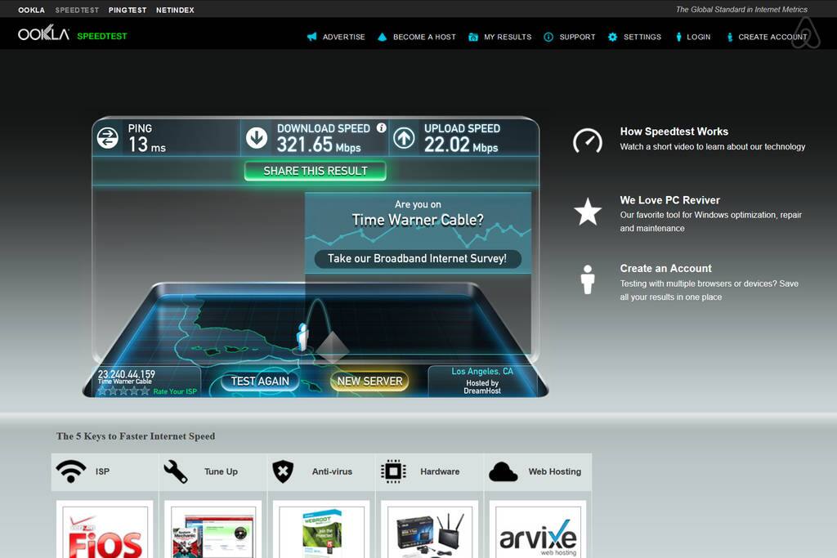The width and height of the screenshot is (837, 558).
Task: Click the cloud icon in Web Hosting tab
Action: [x=503, y=472]
